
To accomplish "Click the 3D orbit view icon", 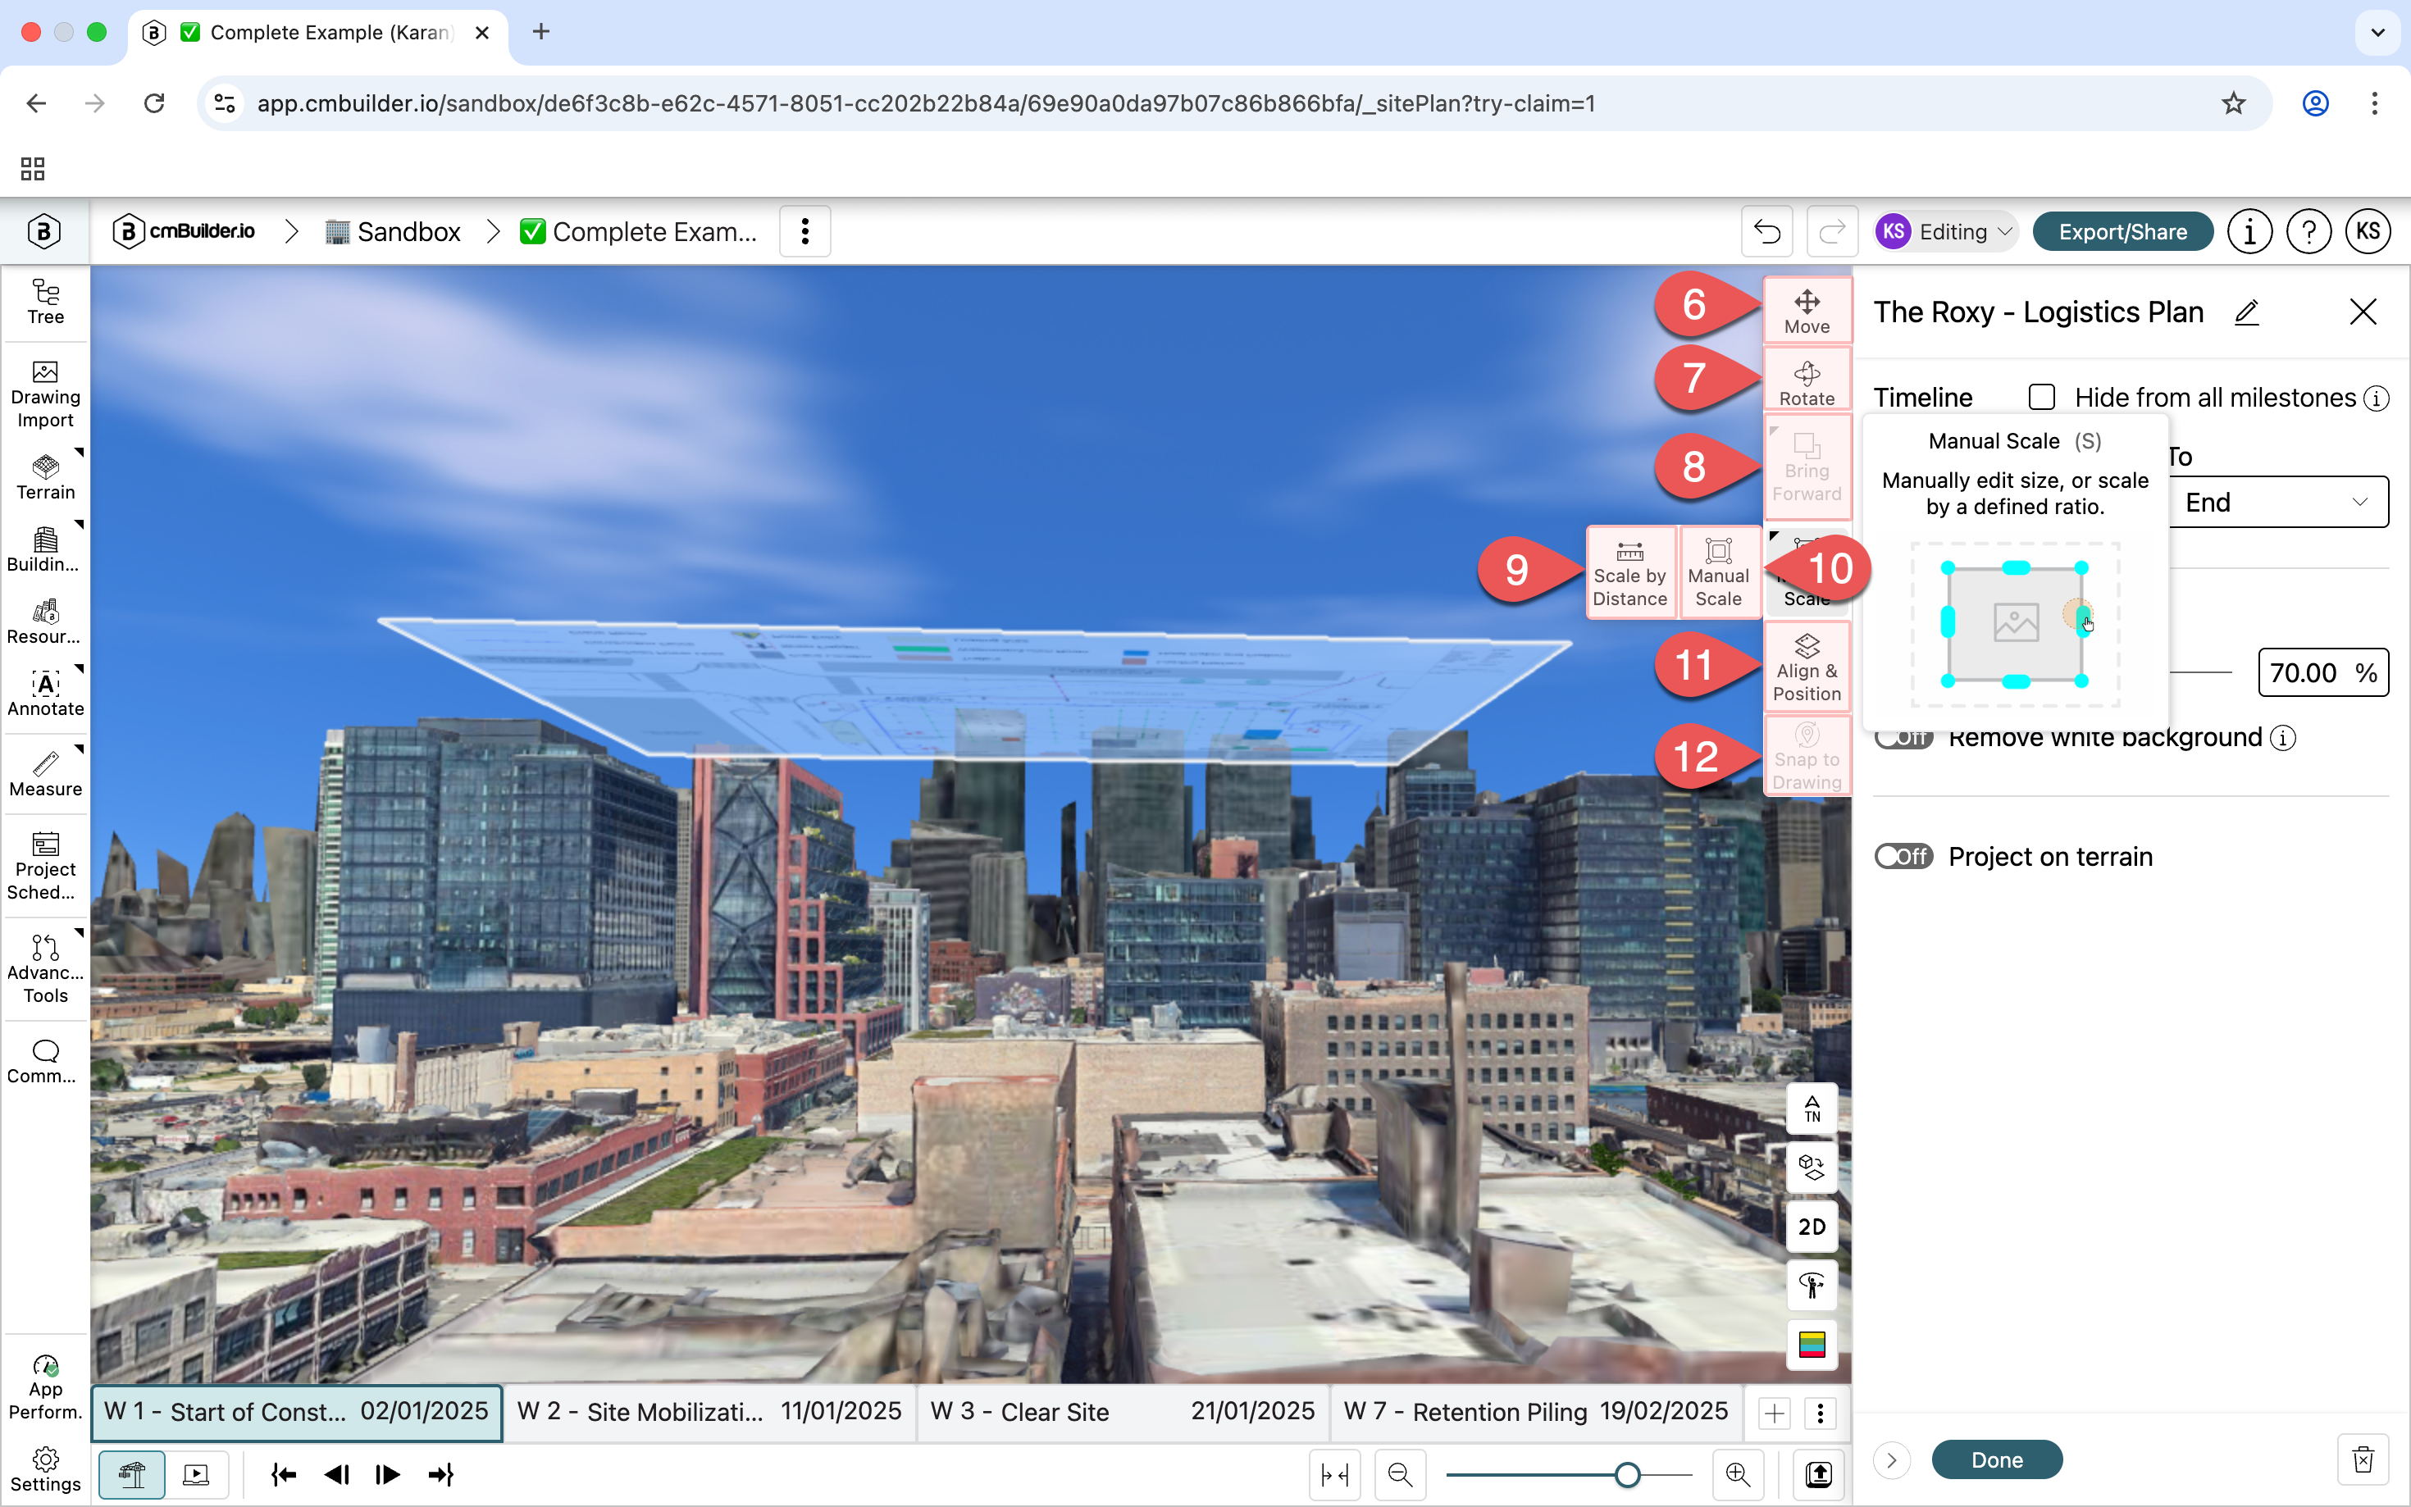I will pos(1811,1167).
